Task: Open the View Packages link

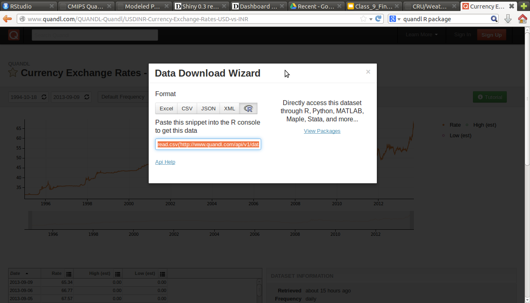Action: point(322,131)
